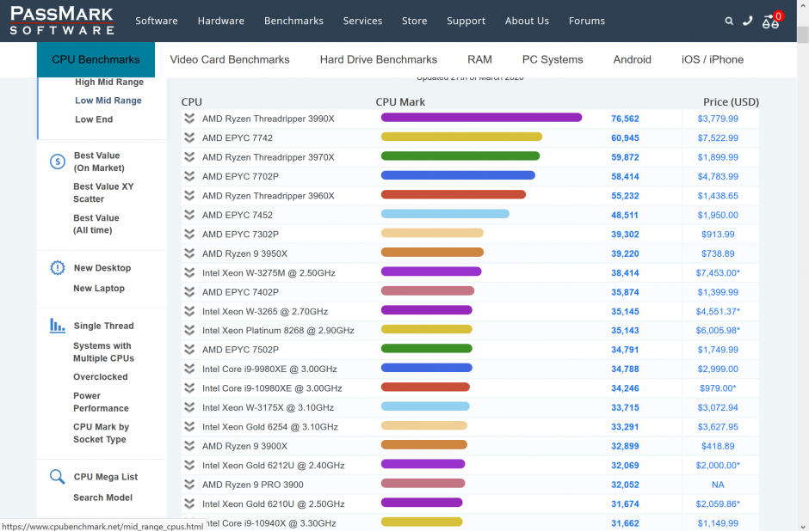Screen dimensions: 809x531
Task: Expand details for Intel Xeon W-3265 row
Action: click(189, 311)
